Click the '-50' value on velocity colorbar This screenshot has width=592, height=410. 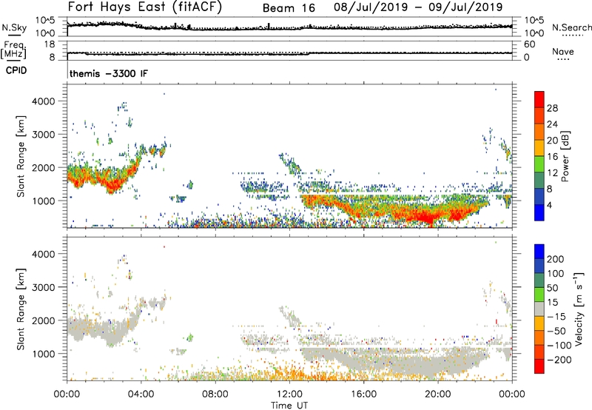pyautogui.click(x=556, y=331)
